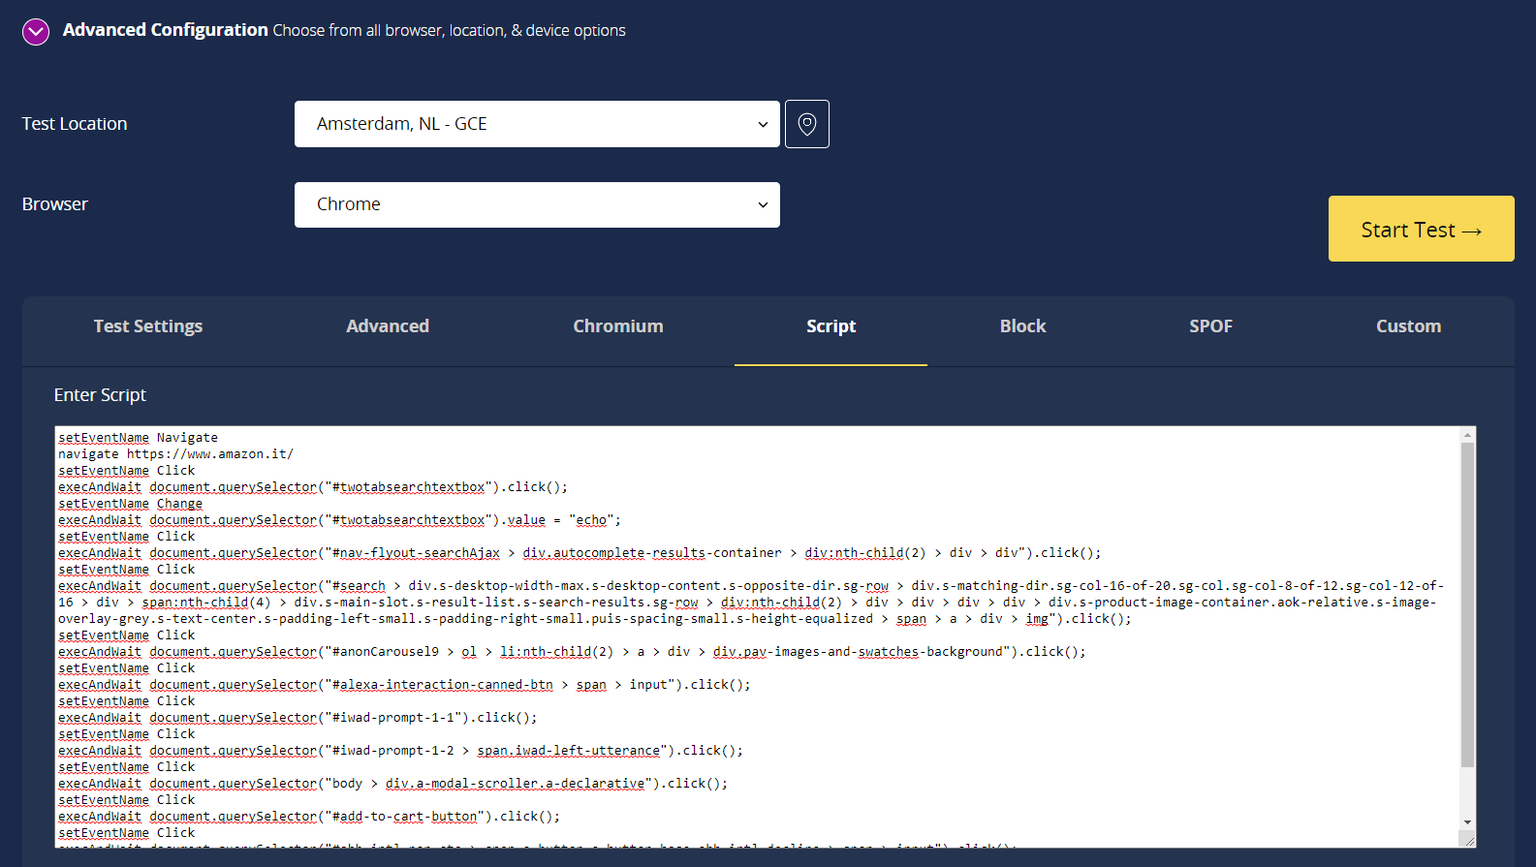Click the 'setEventName Change' line
The image size is (1536, 867).
point(130,504)
